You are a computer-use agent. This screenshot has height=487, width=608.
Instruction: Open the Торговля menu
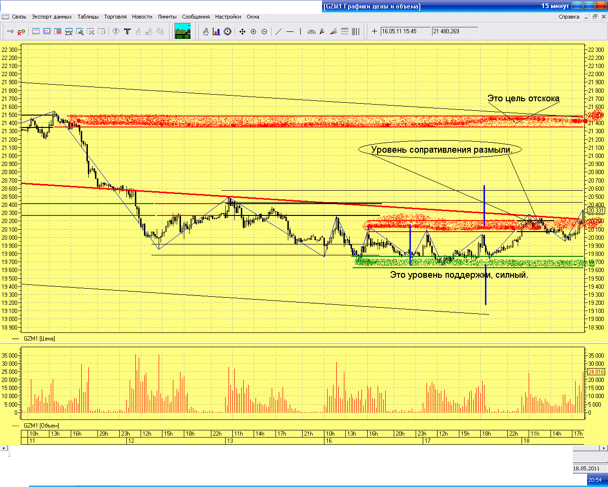(x=115, y=17)
